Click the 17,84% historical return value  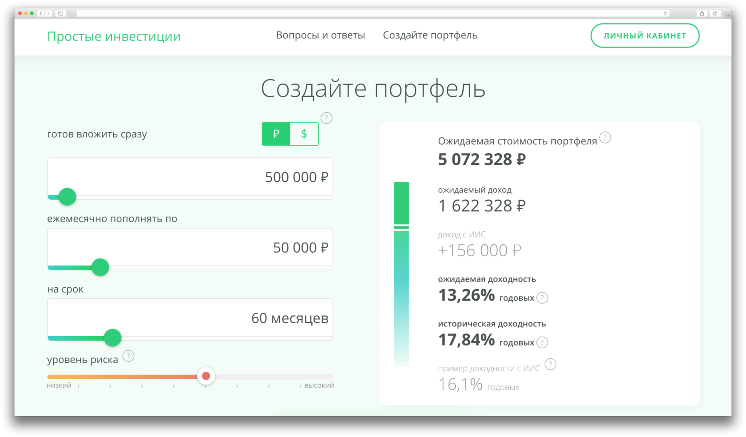(466, 340)
